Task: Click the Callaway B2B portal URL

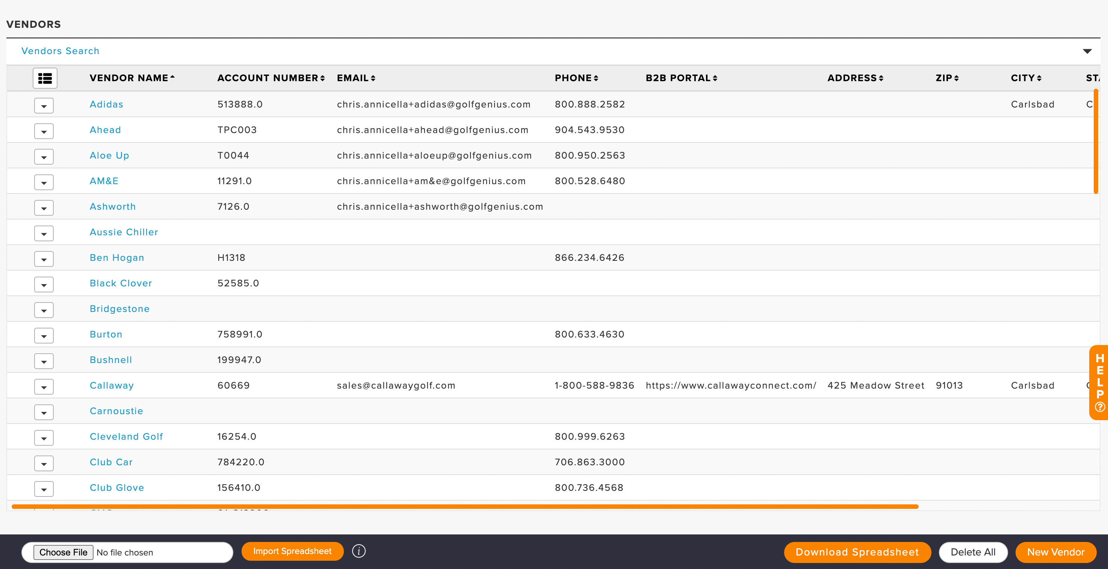Action: click(x=731, y=385)
